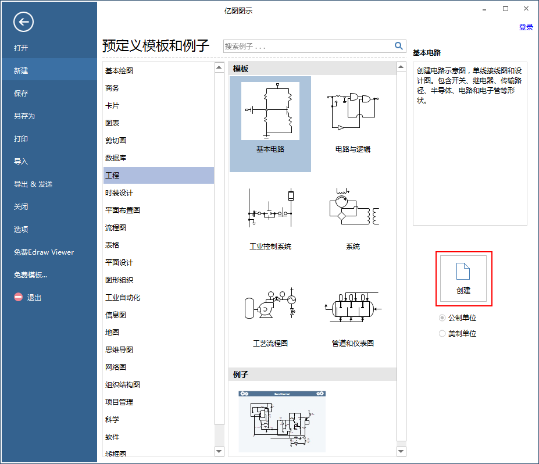Open 导出 & 发送 menu item
This screenshot has width=539, height=464.
click(49, 184)
